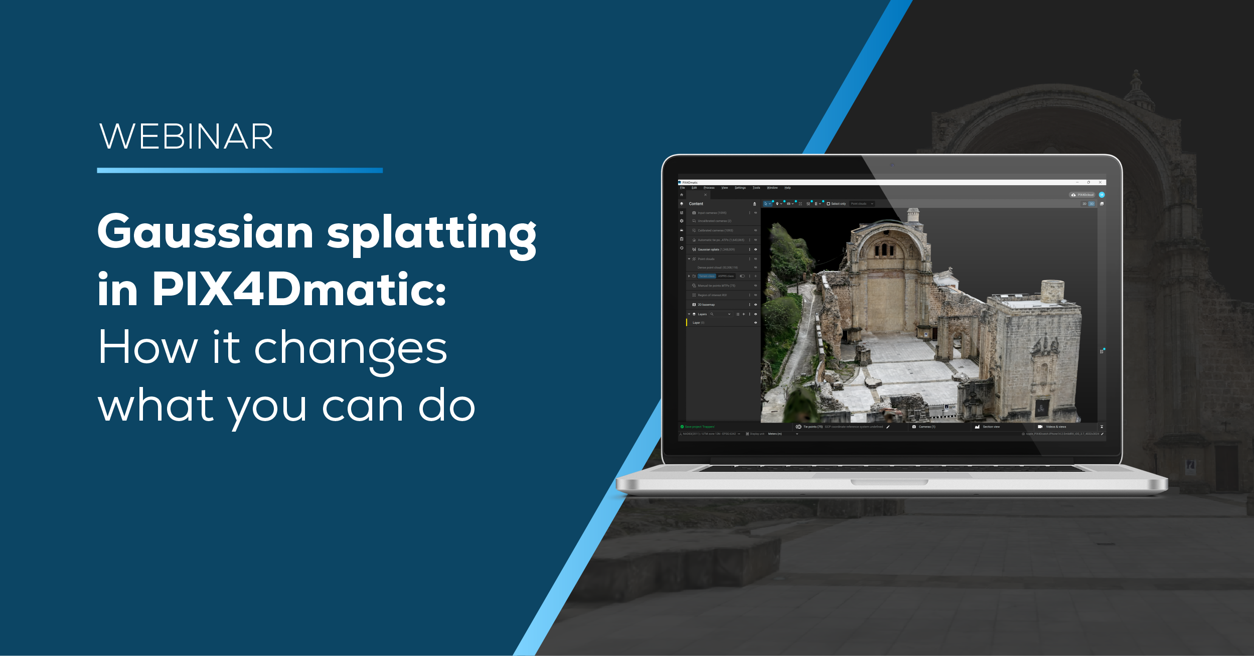
Task: Select the region of interest tool in toolbar
Action: point(800,204)
